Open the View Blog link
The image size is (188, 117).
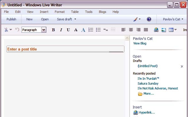(140, 43)
